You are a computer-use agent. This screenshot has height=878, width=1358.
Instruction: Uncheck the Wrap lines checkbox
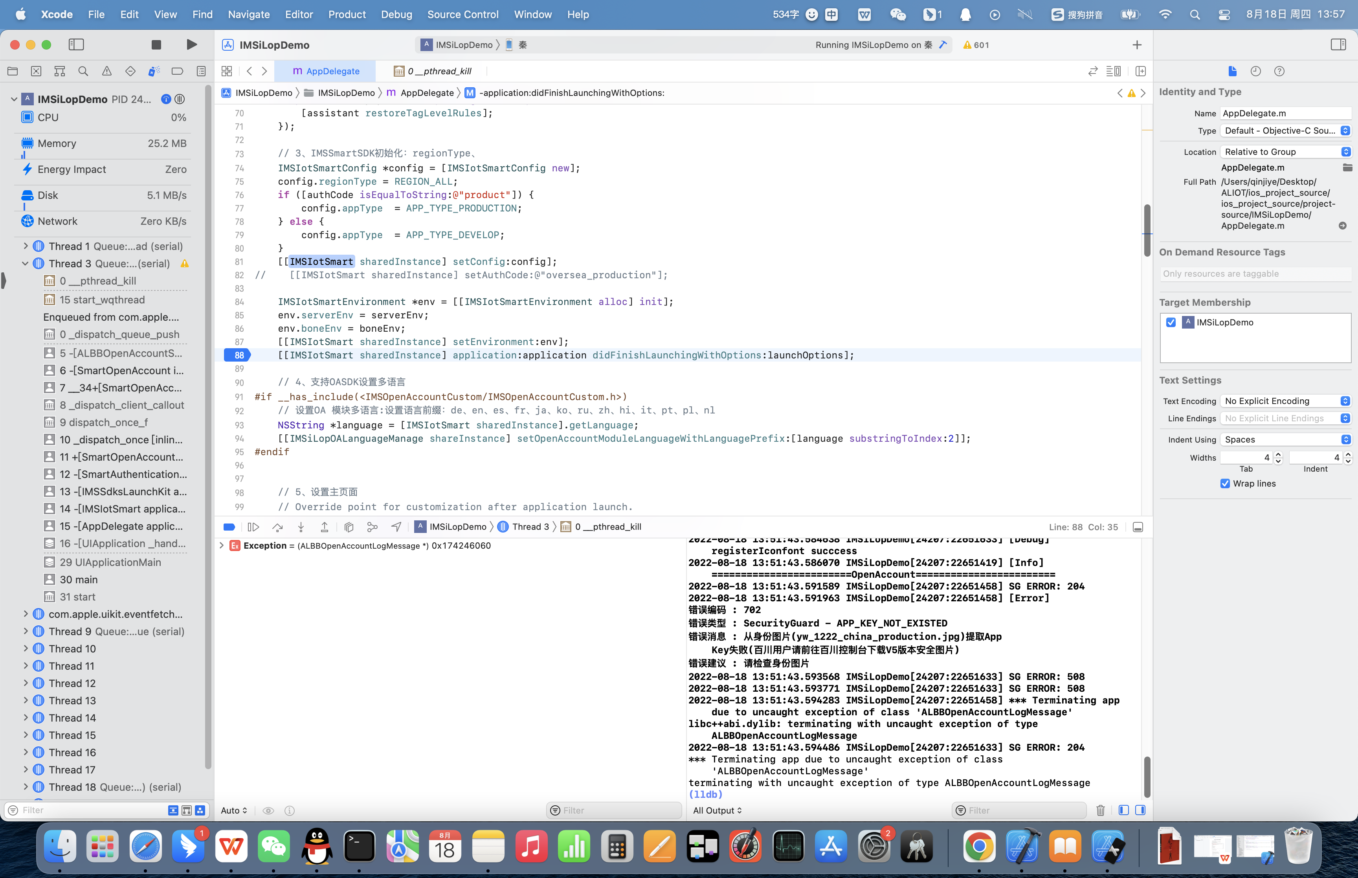[1225, 483]
